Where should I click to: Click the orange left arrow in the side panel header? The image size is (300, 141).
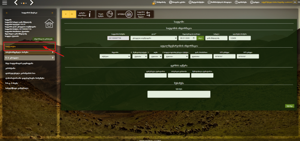(x=7, y=13)
